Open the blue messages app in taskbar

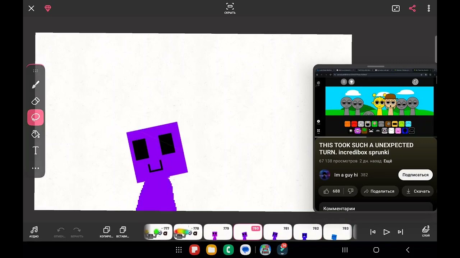245,250
